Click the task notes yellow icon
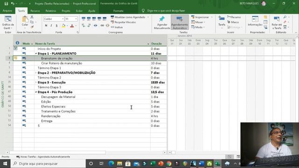The width and height of the screenshot is (299, 168). pyautogui.click(x=265, y=17)
